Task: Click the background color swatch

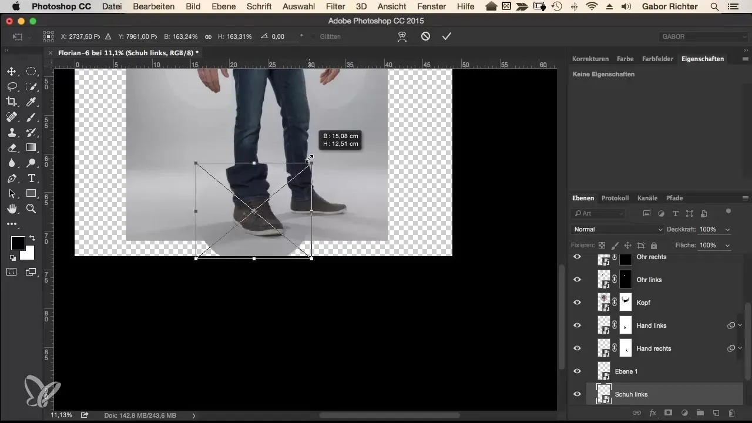Action: 28,253
